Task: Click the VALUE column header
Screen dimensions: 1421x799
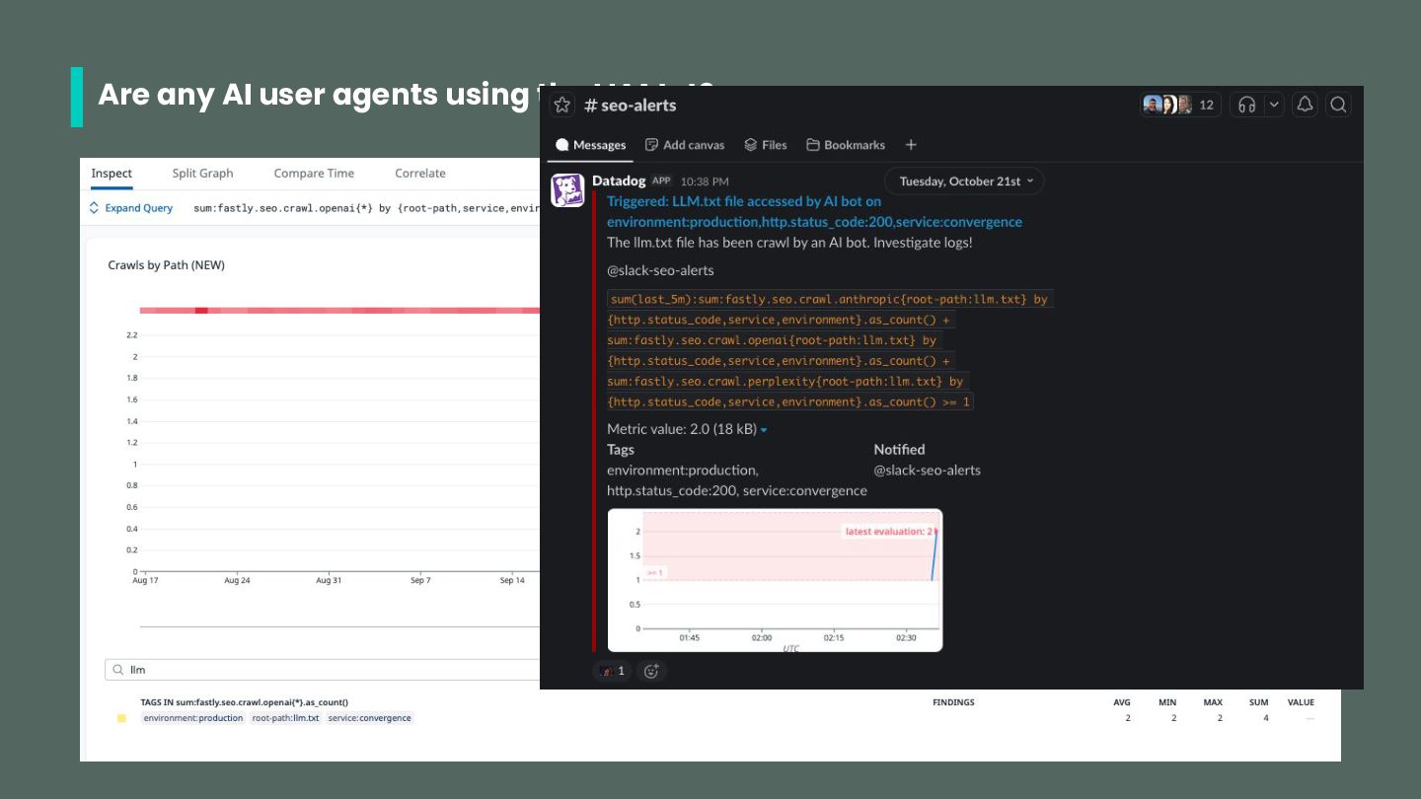Action: (1301, 702)
